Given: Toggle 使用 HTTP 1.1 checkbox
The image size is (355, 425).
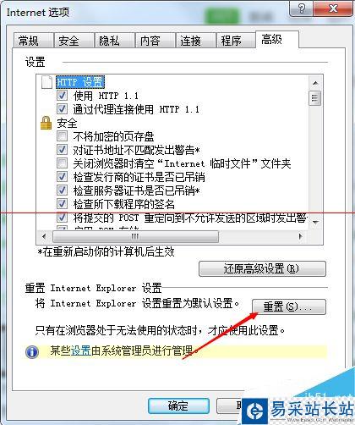Looking at the screenshot, I should coord(62,96).
